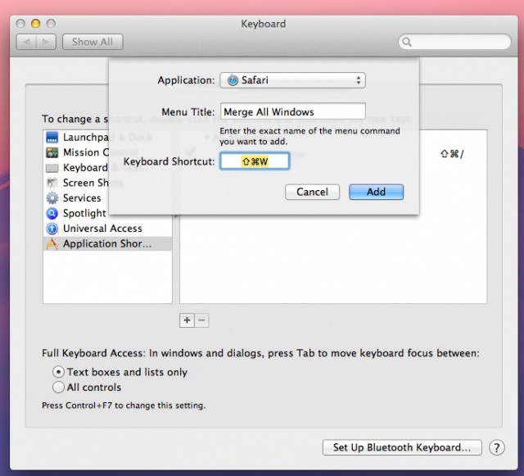The image size is (524, 476).
Task: Open the help question mark button
Action: click(x=496, y=447)
